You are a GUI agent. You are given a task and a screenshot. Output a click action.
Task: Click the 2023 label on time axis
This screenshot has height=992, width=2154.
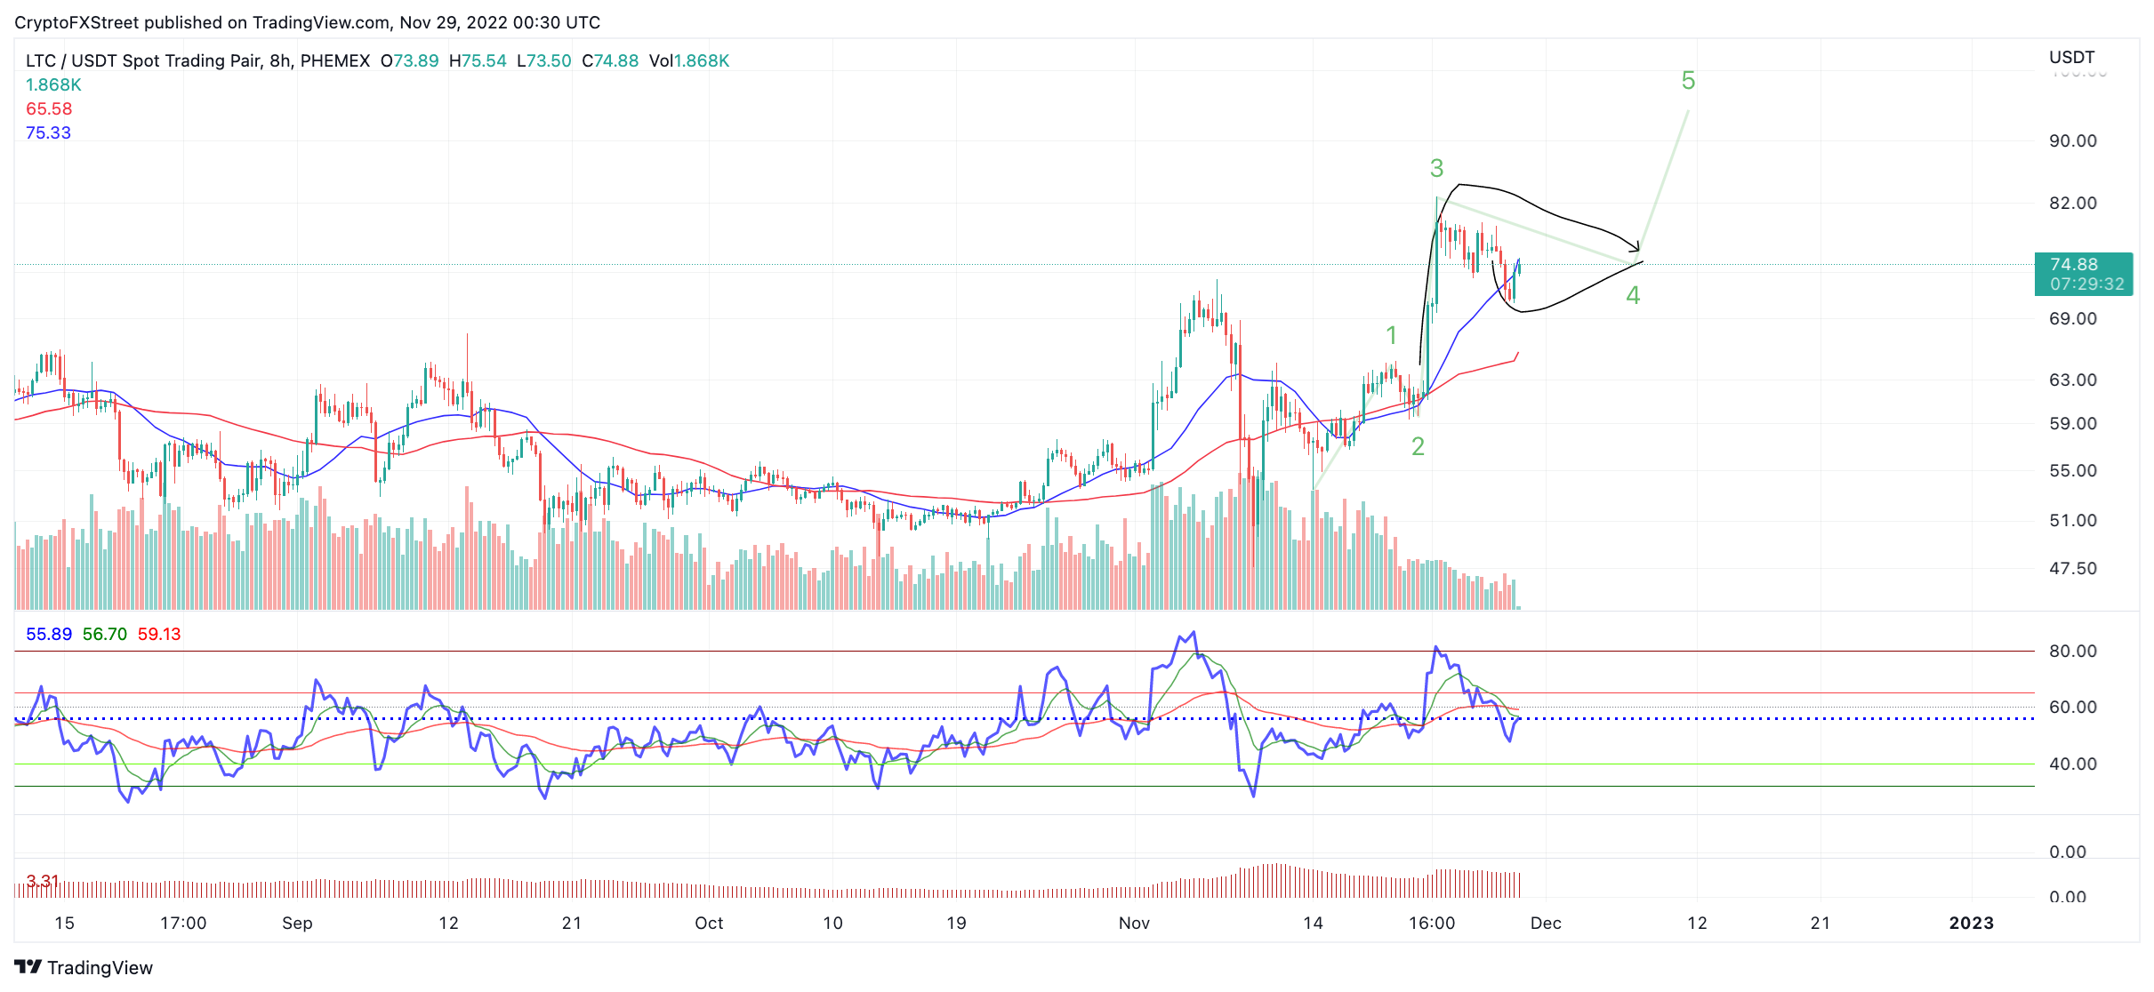coord(1972,923)
